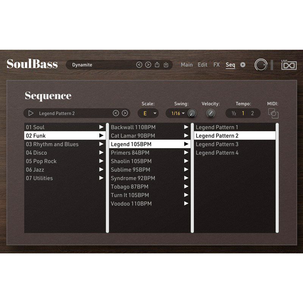Choose Legend Pattern 3
This screenshot has width=303, height=303.
tap(234, 144)
